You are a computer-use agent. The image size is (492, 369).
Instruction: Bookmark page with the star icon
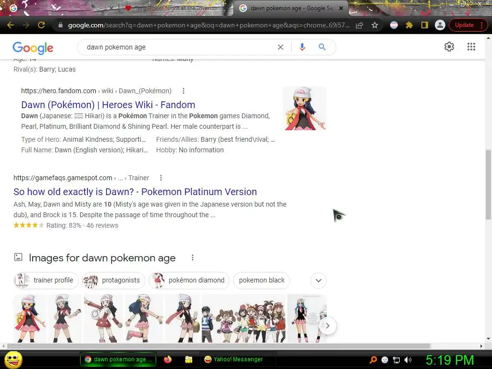tap(375, 25)
